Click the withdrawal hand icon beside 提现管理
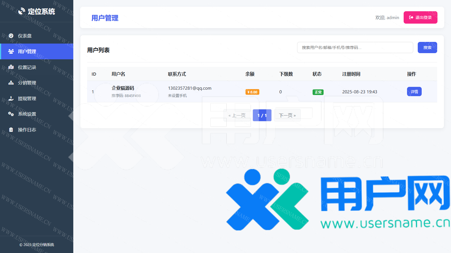This screenshot has width=451, height=253. click(11, 98)
